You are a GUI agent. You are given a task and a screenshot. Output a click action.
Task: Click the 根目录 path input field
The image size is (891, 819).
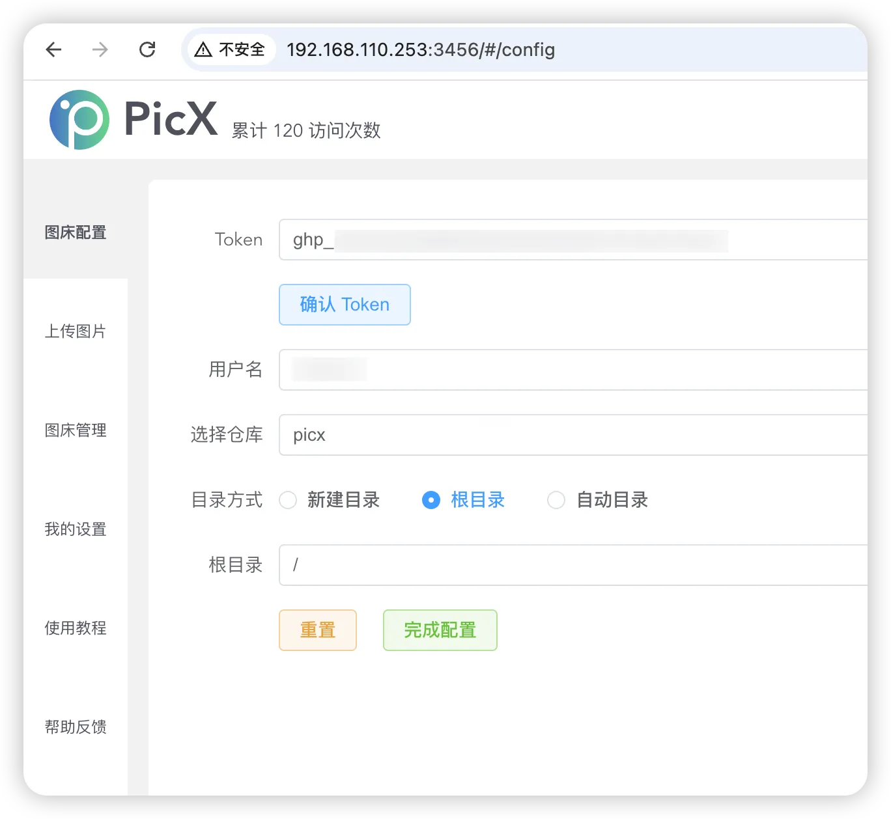(573, 565)
